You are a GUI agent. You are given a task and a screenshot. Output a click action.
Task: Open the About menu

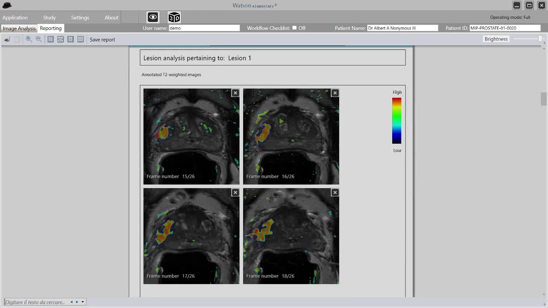(111, 18)
